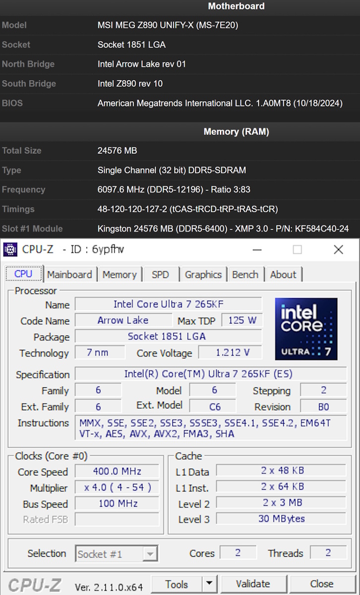This screenshot has height=595, width=360.
Task: Open the Tools dropdown arrow
Action: coord(210,584)
